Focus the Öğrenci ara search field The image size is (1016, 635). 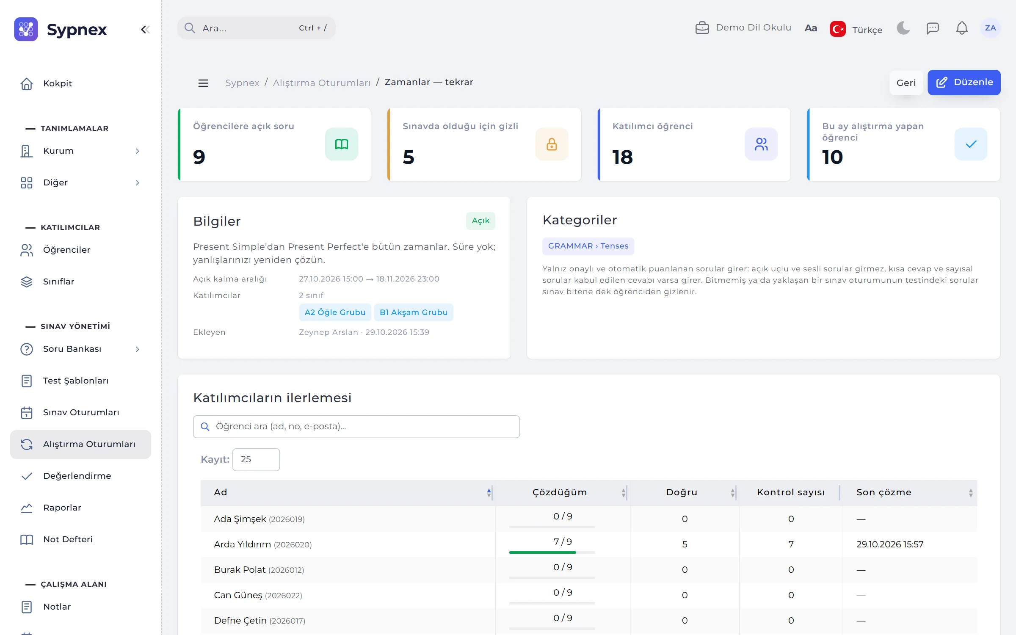pos(356,426)
